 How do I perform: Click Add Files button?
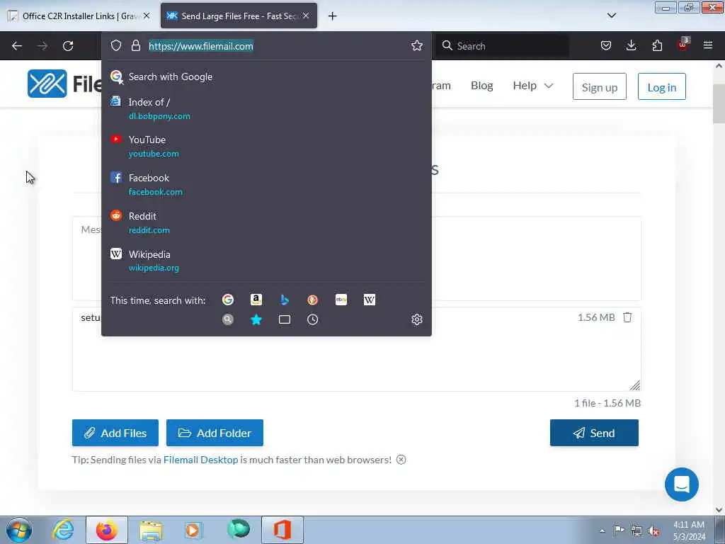pos(115,433)
